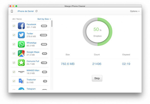This screenshot has height=104, width=150.
Task: Click the Facebook 5559 count badge
Action: tap(44, 26)
